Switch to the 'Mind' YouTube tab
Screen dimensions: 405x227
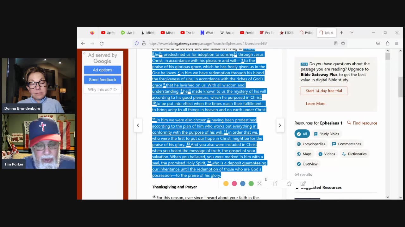pos(167,32)
